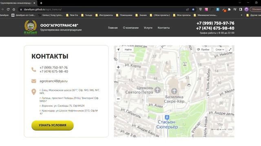Click contact phone +7 (999) 750-97-76 in card

[x=53, y=68]
